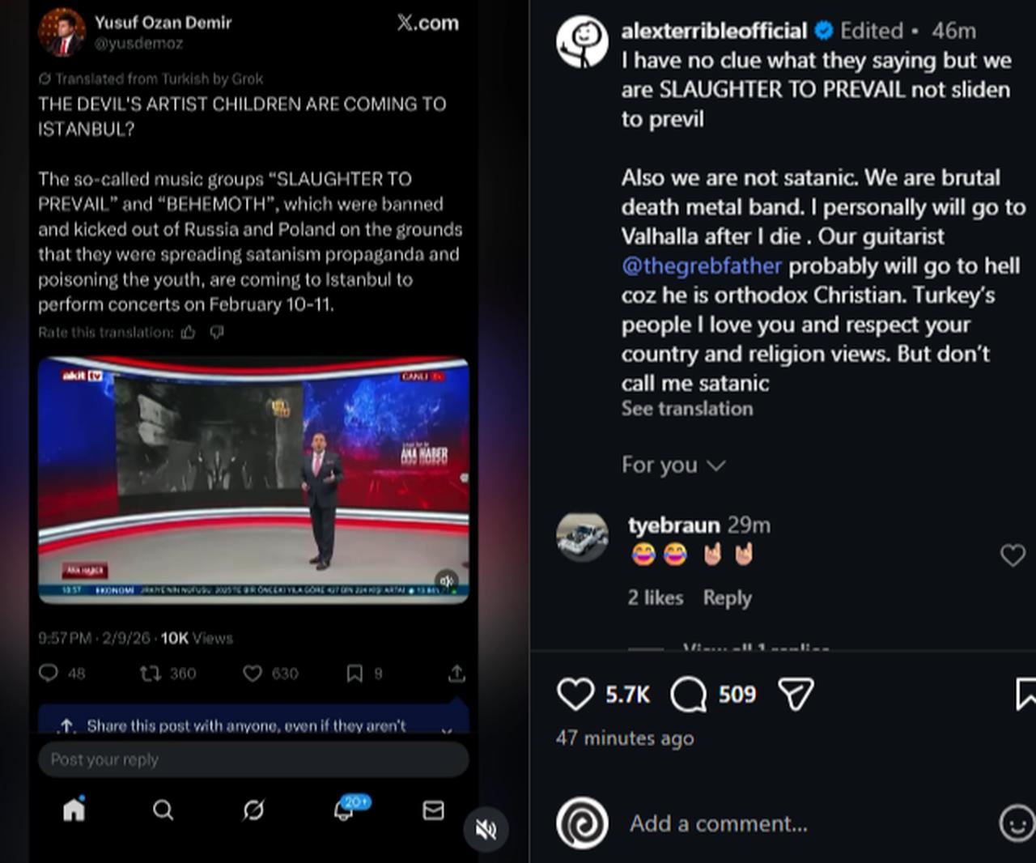Bookmark the tweet with the bookmark icon
The width and height of the screenshot is (1036, 863).
coord(354,673)
